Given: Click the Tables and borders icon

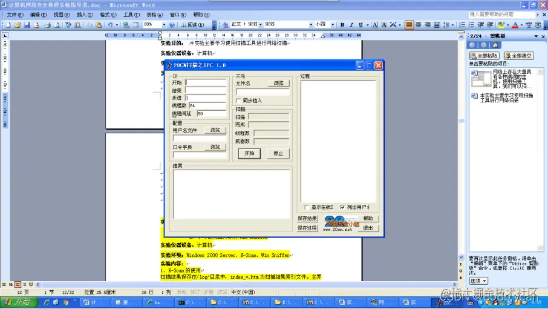Looking at the screenshot, I should [135, 25].
